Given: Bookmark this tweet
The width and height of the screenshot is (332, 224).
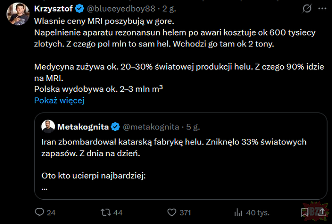Looking at the screenshot, I should tap(304, 212).
